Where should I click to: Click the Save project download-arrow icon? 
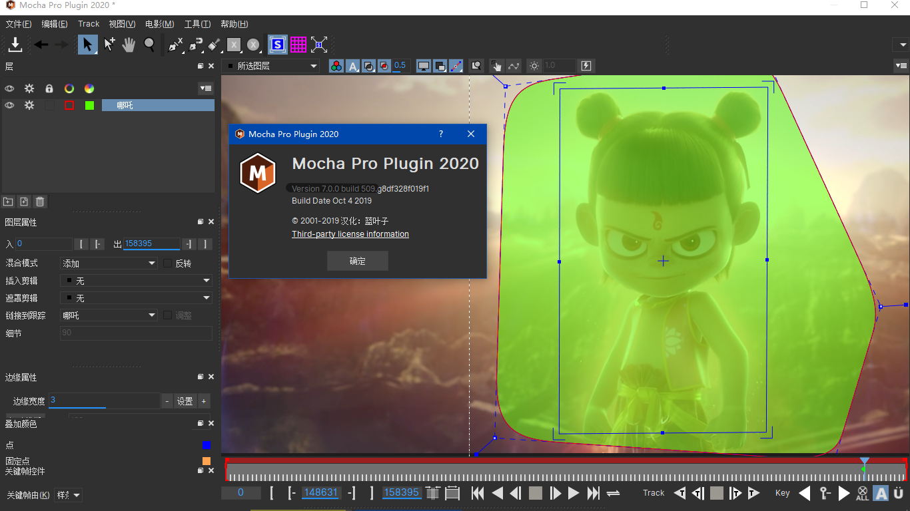[x=15, y=45]
